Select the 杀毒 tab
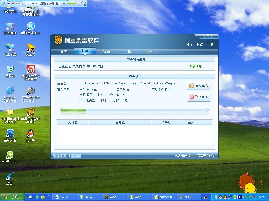 pyautogui.click(x=85, y=51)
